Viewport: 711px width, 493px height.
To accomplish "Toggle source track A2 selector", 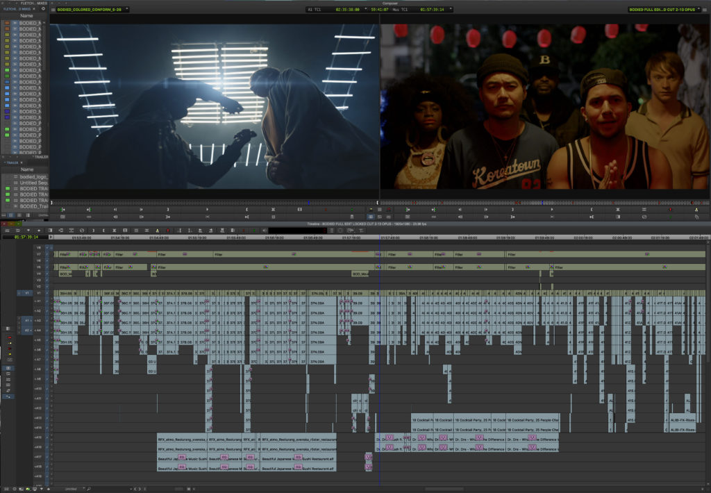I will coord(27,331).
